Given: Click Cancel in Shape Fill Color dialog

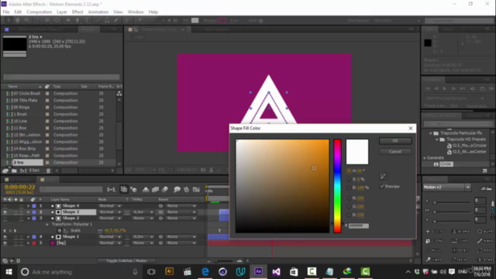Looking at the screenshot, I should click(x=395, y=152).
